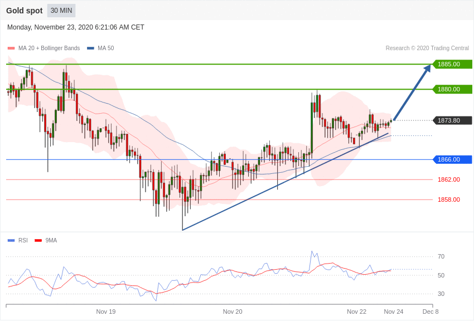Click the RSI legend swatch
The image size is (474, 321).
[x=11, y=240]
